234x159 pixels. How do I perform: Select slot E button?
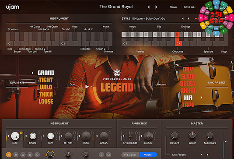click(37, 155)
